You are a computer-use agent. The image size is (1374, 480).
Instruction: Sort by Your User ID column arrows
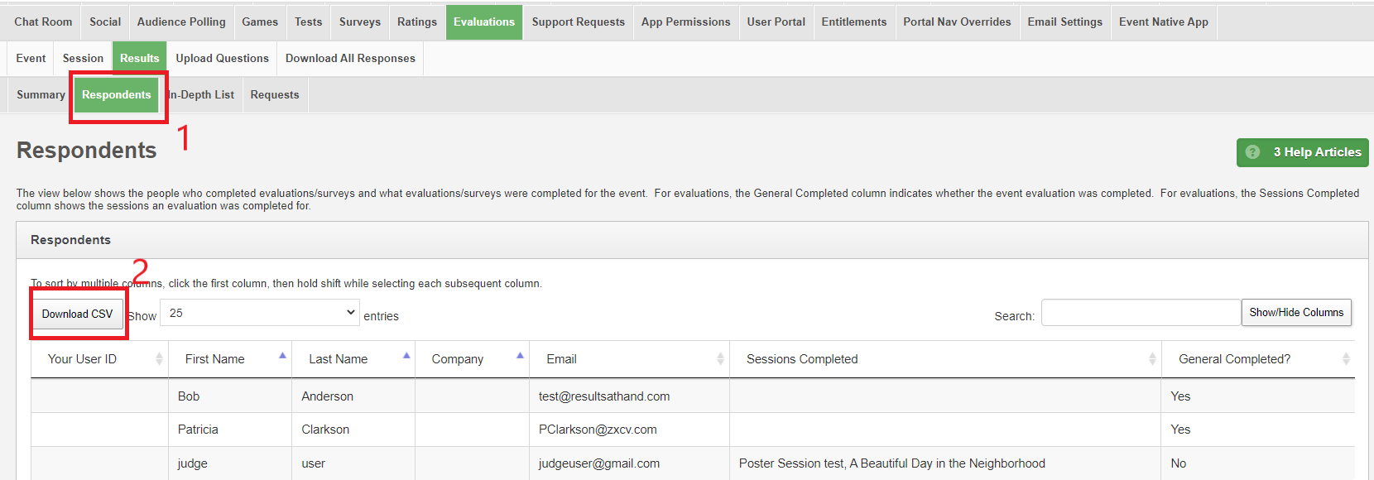[159, 359]
